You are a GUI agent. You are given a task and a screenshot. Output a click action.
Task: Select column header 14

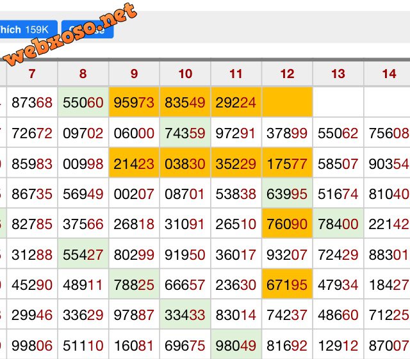[x=388, y=74]
